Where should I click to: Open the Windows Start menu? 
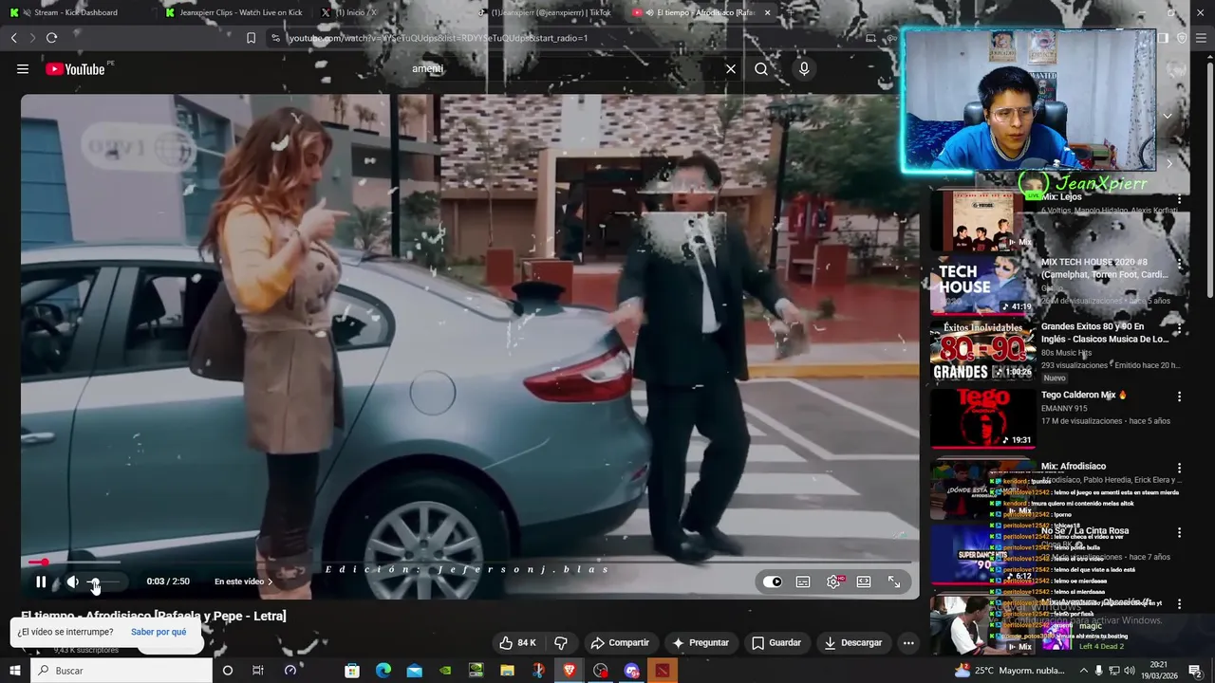(14, 671)
